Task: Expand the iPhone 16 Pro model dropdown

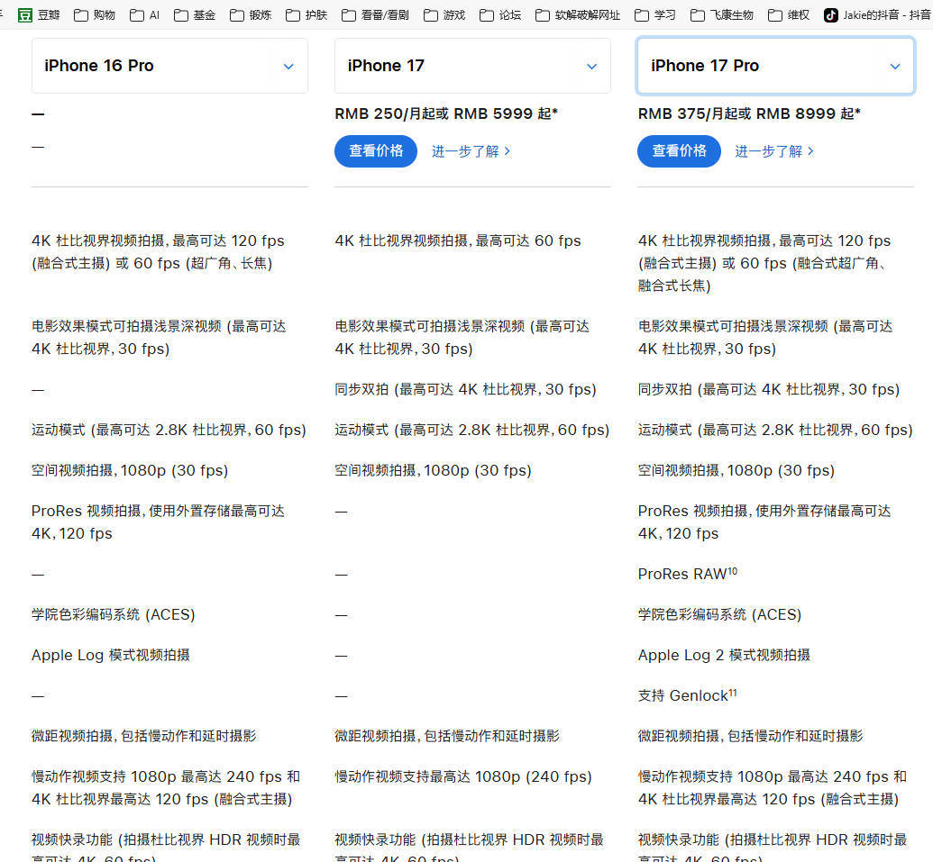Action: [x=169, y=66]
